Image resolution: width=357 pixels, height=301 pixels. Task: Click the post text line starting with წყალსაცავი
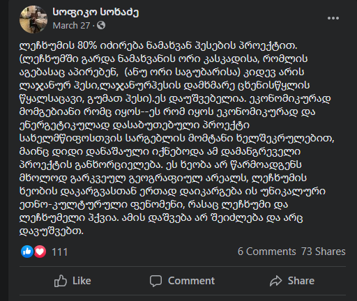(175, 99)
